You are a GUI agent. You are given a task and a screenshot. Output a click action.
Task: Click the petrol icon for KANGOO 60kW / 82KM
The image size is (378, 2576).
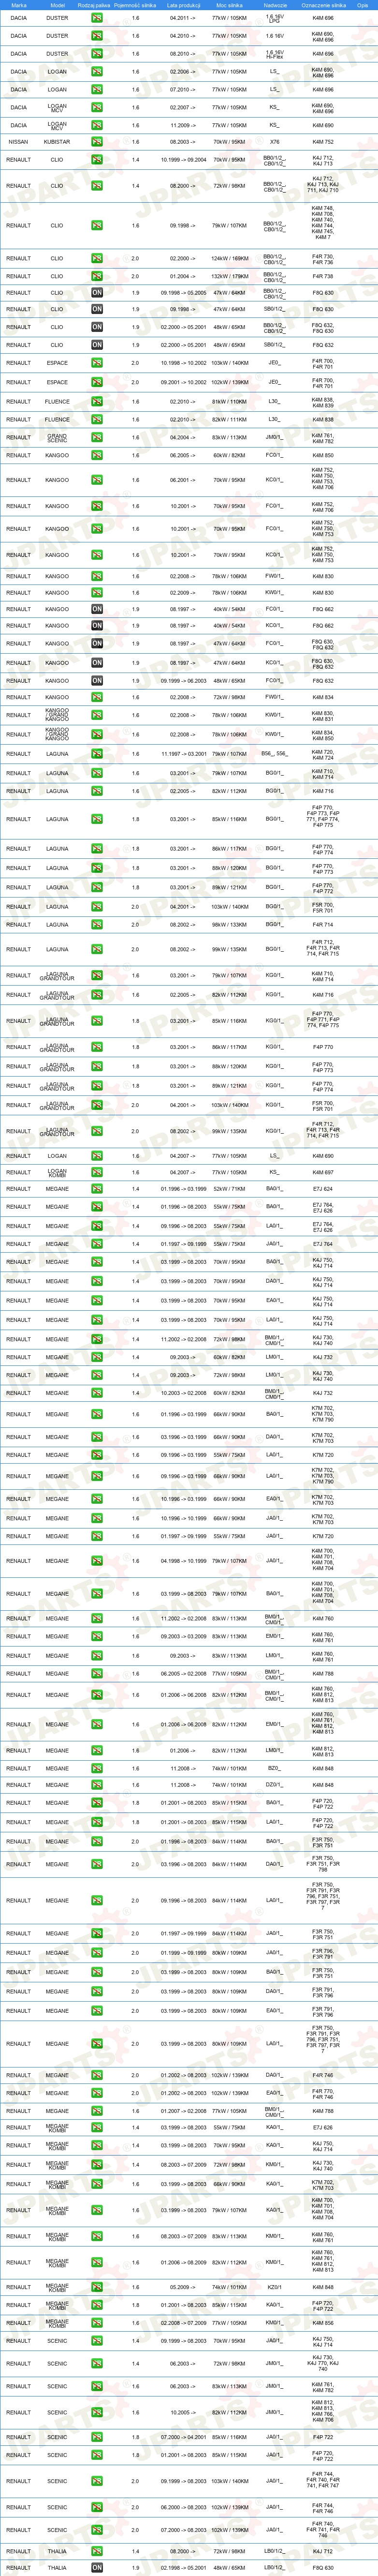pyautogui.click(x=97, y=455)
